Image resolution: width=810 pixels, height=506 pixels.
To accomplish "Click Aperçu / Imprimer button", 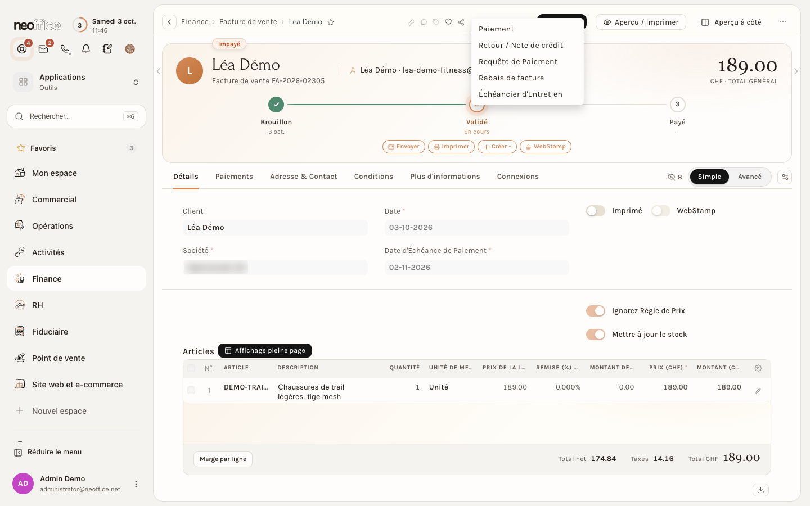I will pyautogui.click(x=641, y=22).
